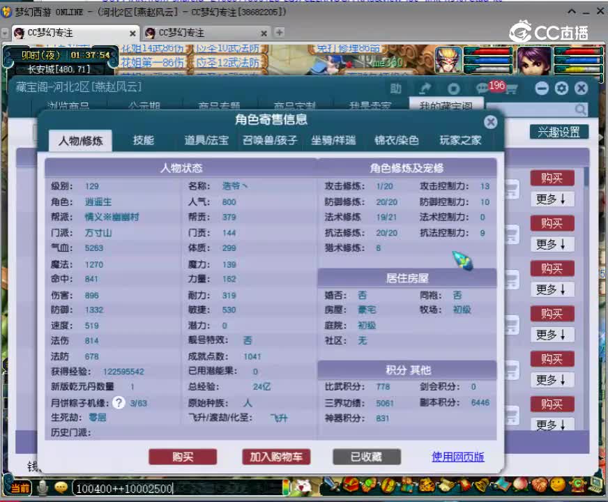Close the second CC梦幻专注 browser tab

264,33
